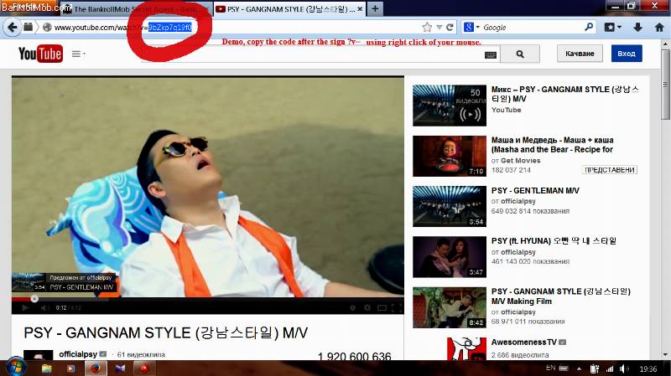Switch to The BankrollMob Secret Agent tab

click(135, 9)
